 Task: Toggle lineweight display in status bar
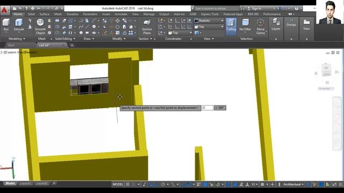199,184
